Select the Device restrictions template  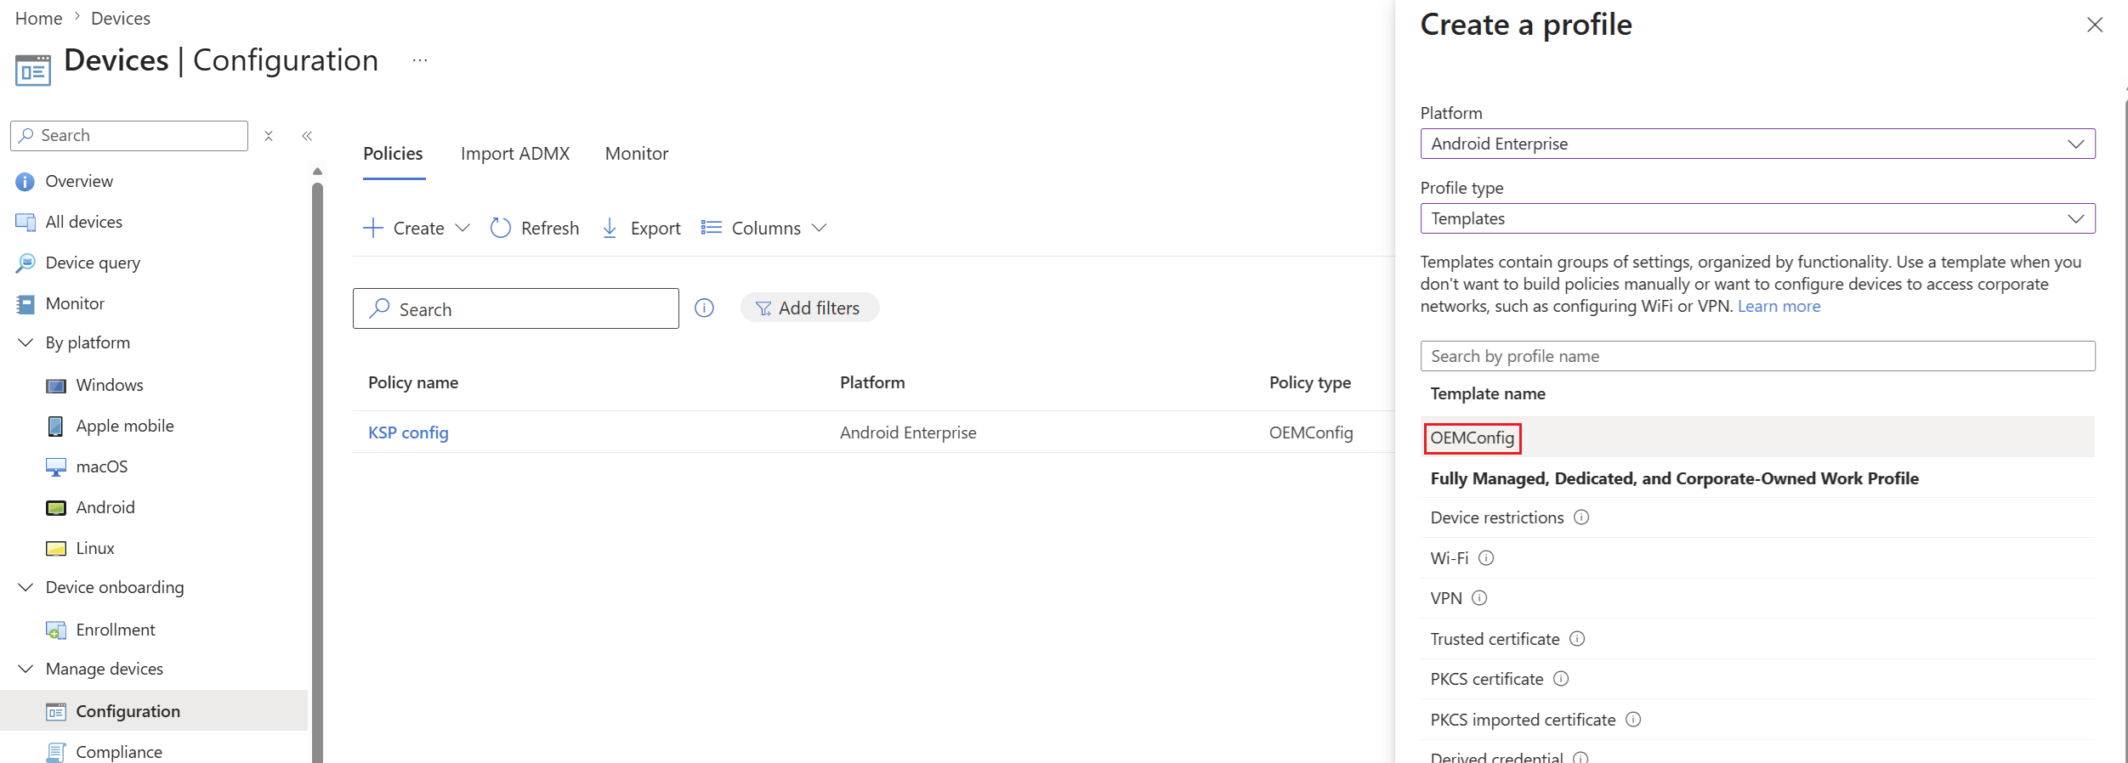click(x=1497, y=517)
